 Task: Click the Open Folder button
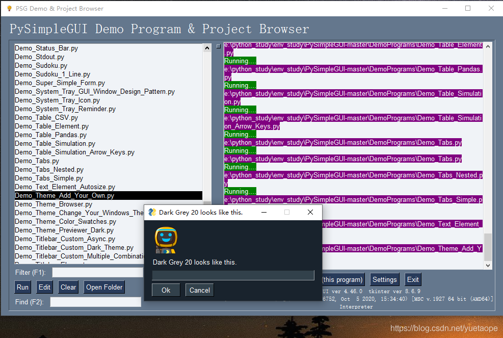[104, 288]
